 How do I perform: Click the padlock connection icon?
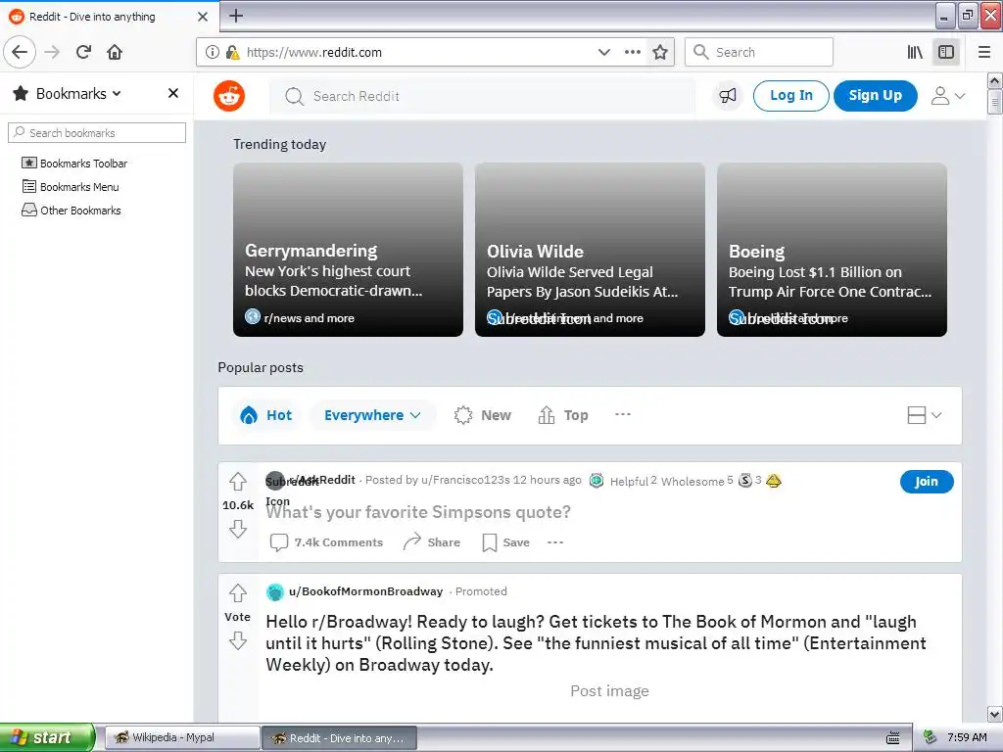click(x=232, y=52)
